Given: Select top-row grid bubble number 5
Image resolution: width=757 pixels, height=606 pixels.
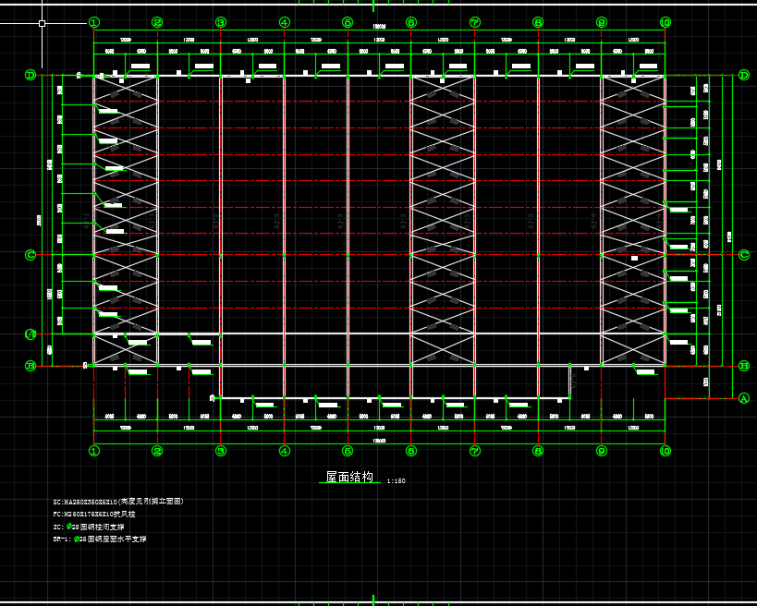Looking at the screenshot, I should (348, 22).
